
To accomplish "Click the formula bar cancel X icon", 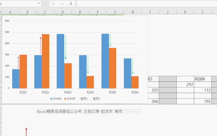I will point(53,4).
